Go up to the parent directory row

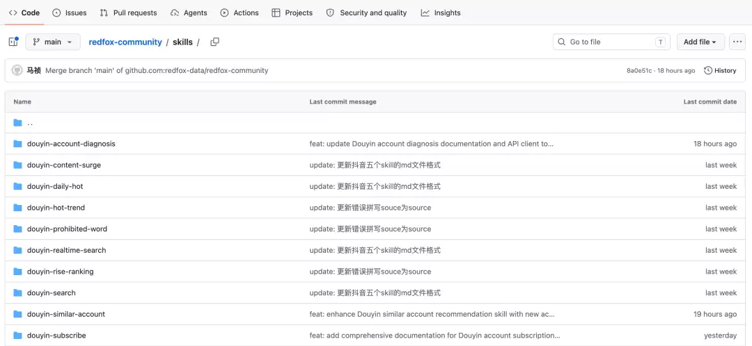tap(375, 123)
